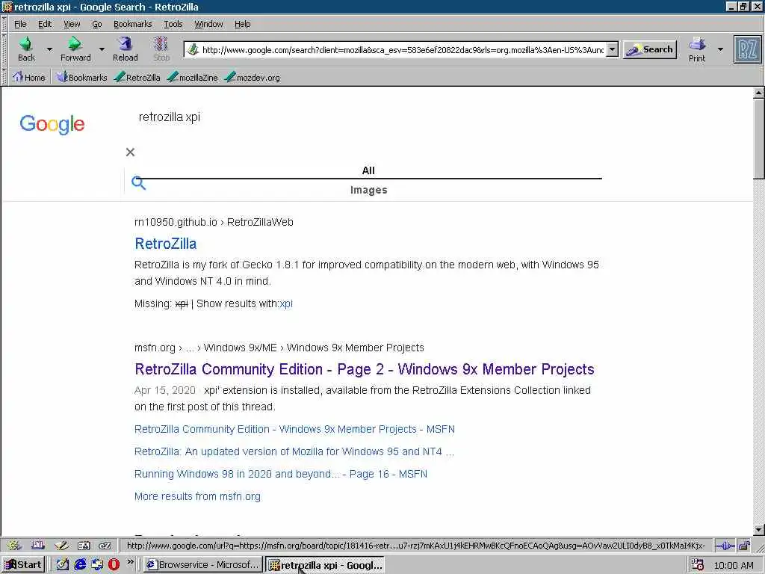Reload the current page
Image resolution: width=765 pixels, height=574 pixels.
(x=126, y=49)
